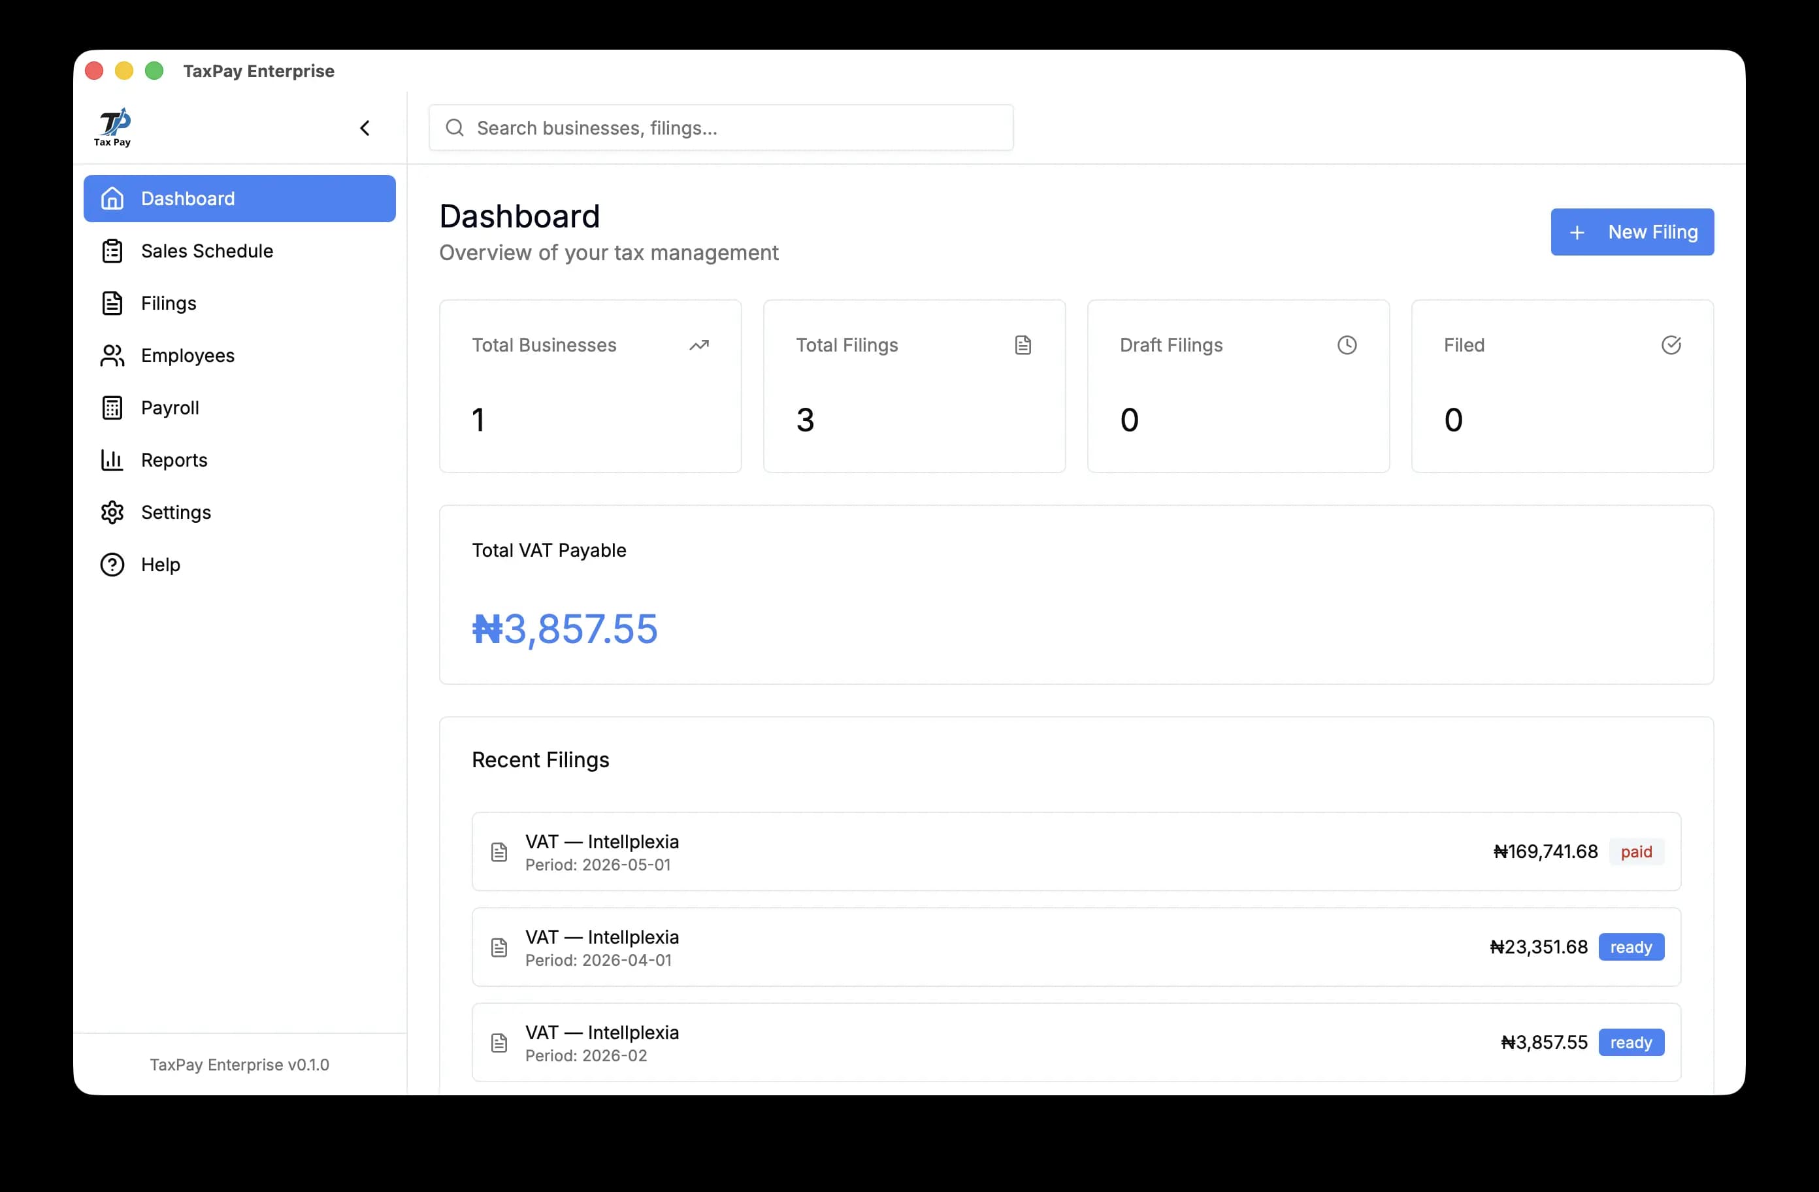Click the Employees people icon
This screenshot has height=1192, width=1819.
[x=112, y=356]
